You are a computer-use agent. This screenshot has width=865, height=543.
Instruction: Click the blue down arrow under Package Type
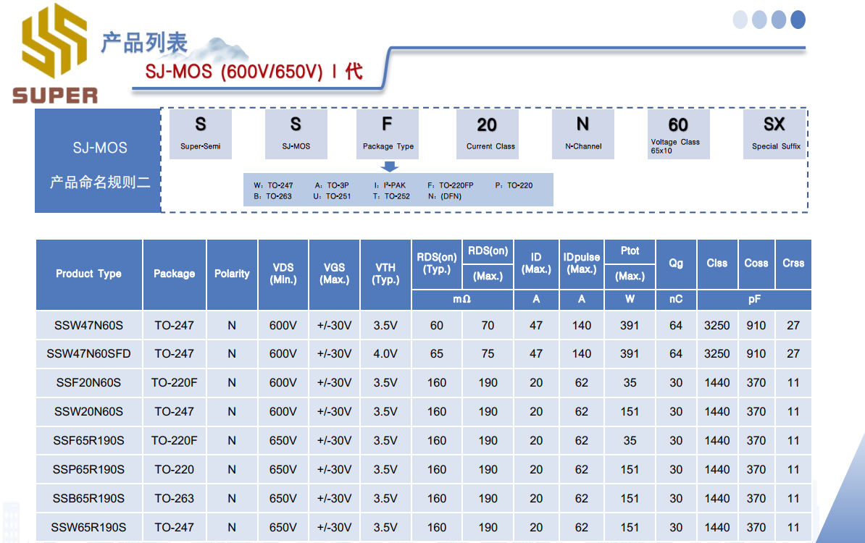(x=390, y=167)
